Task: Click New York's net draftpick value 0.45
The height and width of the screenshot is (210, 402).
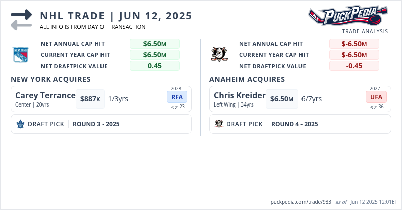Action: [x=154, y=66]
